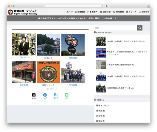Viewport: 157px width, 132px height.
Task: Open a new browser tab with plus
Action: click(x=149, y=7)
